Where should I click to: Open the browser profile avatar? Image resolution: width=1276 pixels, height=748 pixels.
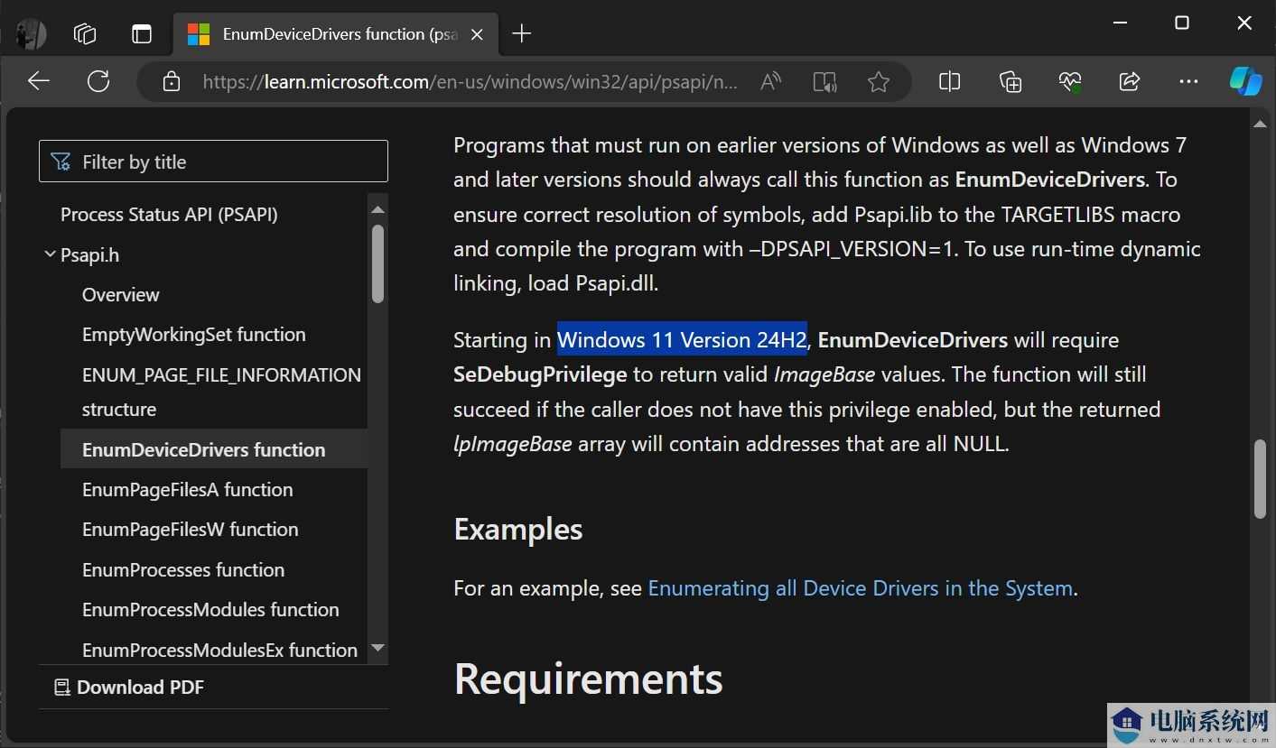tap(32, 34)
